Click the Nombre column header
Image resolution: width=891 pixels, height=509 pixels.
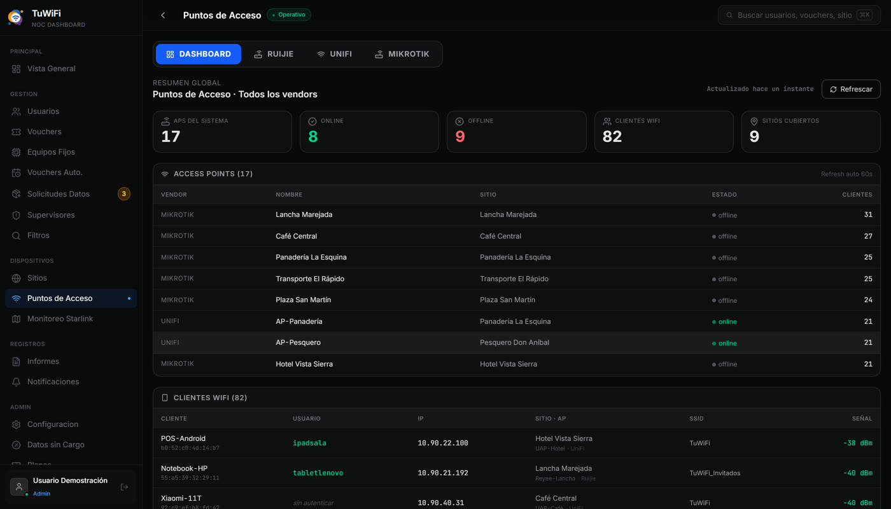tap(289, 195)
